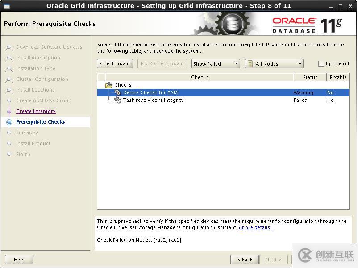Minimize the Oracle Grid Infrastructure window

pos(331,6)
